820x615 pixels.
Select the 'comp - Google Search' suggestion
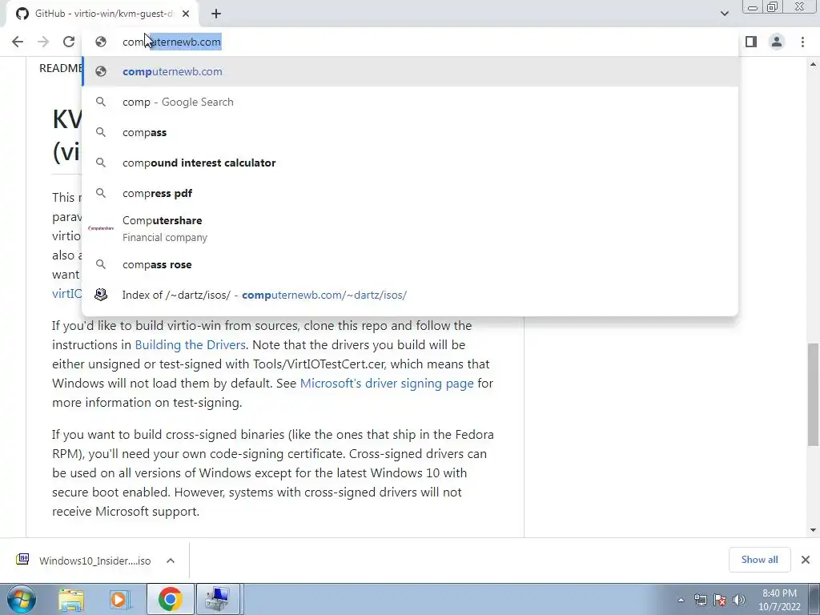[410, 102]
